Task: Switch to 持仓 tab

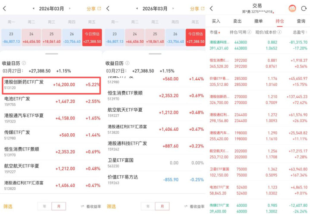Action: (279, 21)
